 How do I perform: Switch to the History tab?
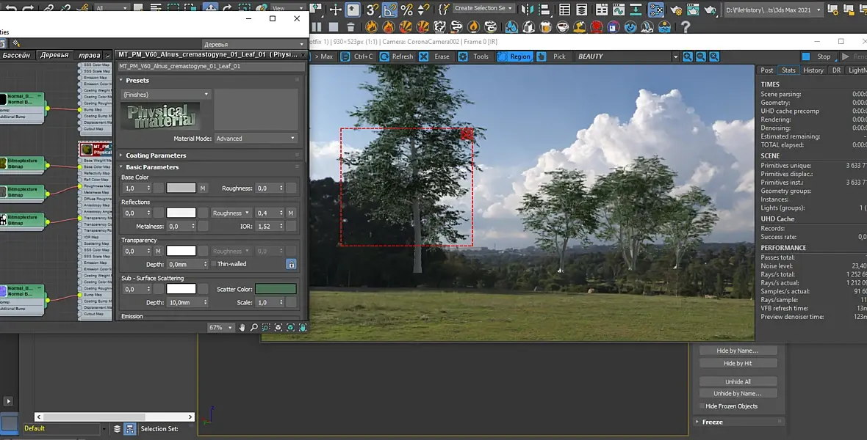click(x=813, y=70)
